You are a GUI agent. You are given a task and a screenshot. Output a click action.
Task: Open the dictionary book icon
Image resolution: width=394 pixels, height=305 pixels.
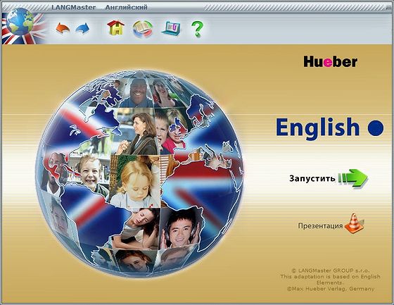click(x=143, y=29)
